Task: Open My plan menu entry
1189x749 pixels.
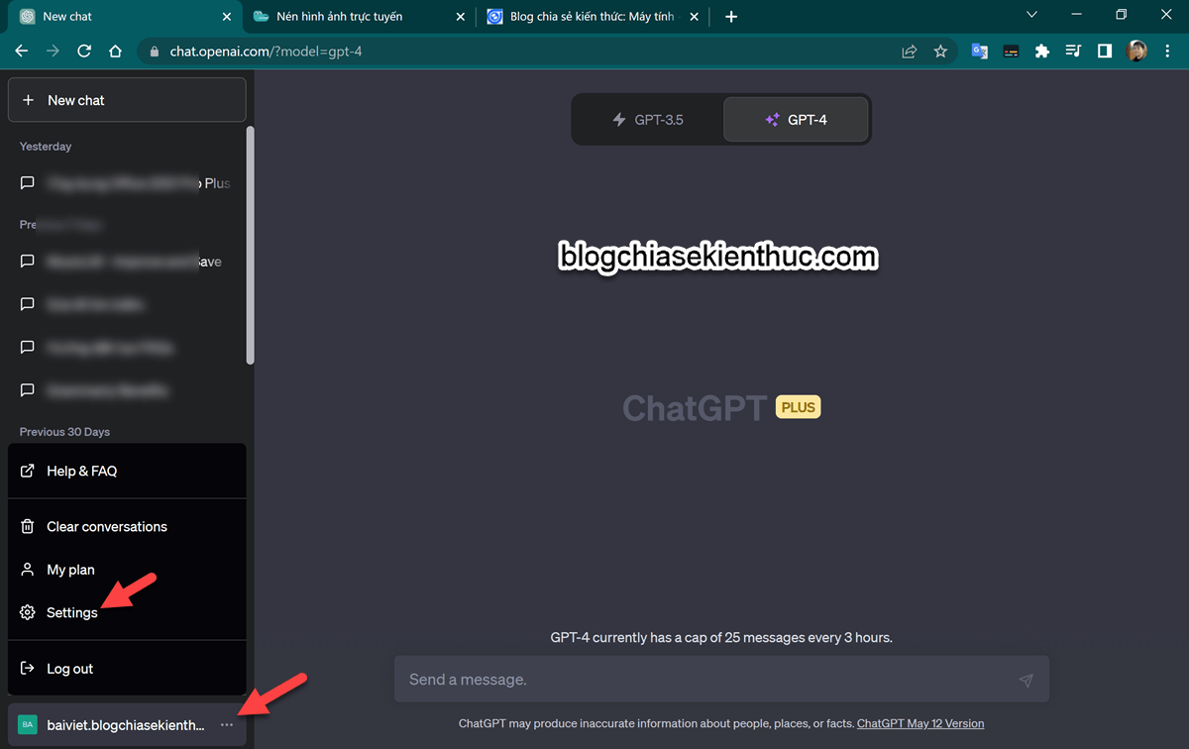Action: point(127,570)
